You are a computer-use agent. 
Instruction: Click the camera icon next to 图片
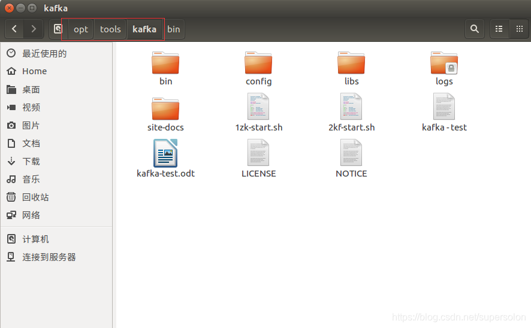coord(11,126)
